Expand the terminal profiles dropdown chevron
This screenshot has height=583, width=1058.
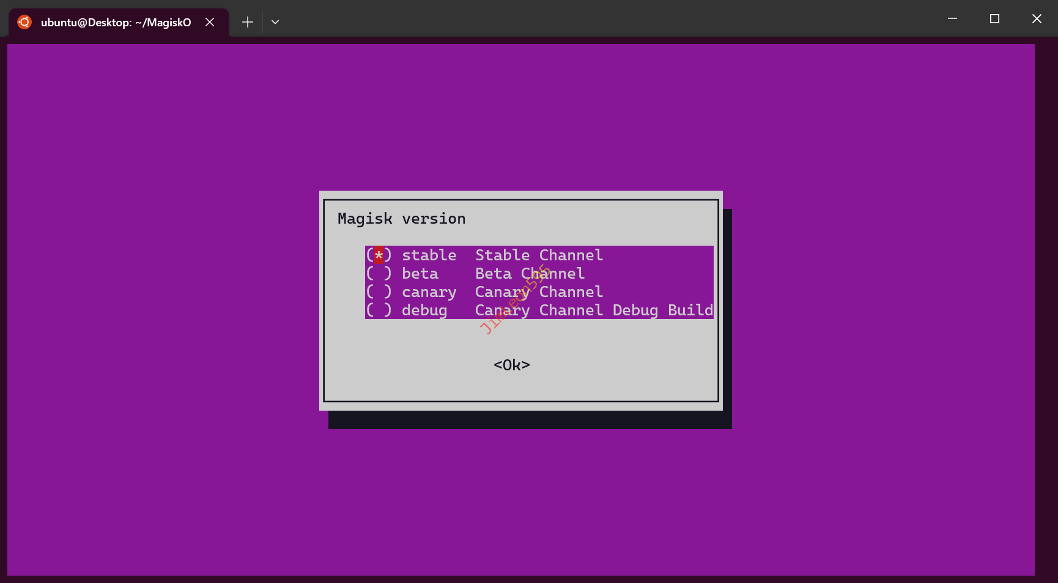(275, 22)
